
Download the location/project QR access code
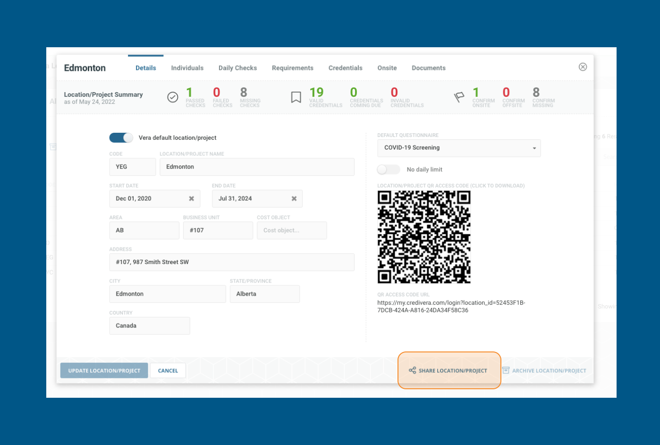click(x=423, y=237)
